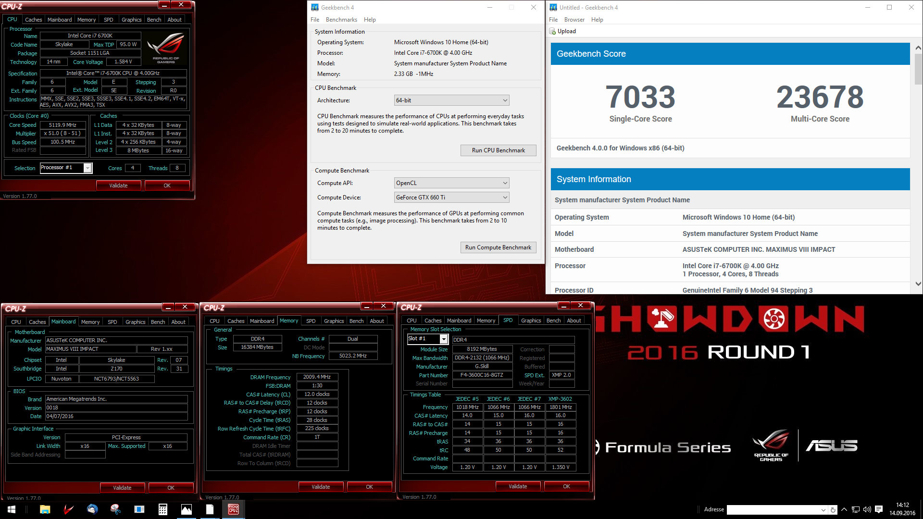The width and height of the screenshot is (923, 519).
Task: Click the Upload icon in Geekbench results
Action: point(552,31)
